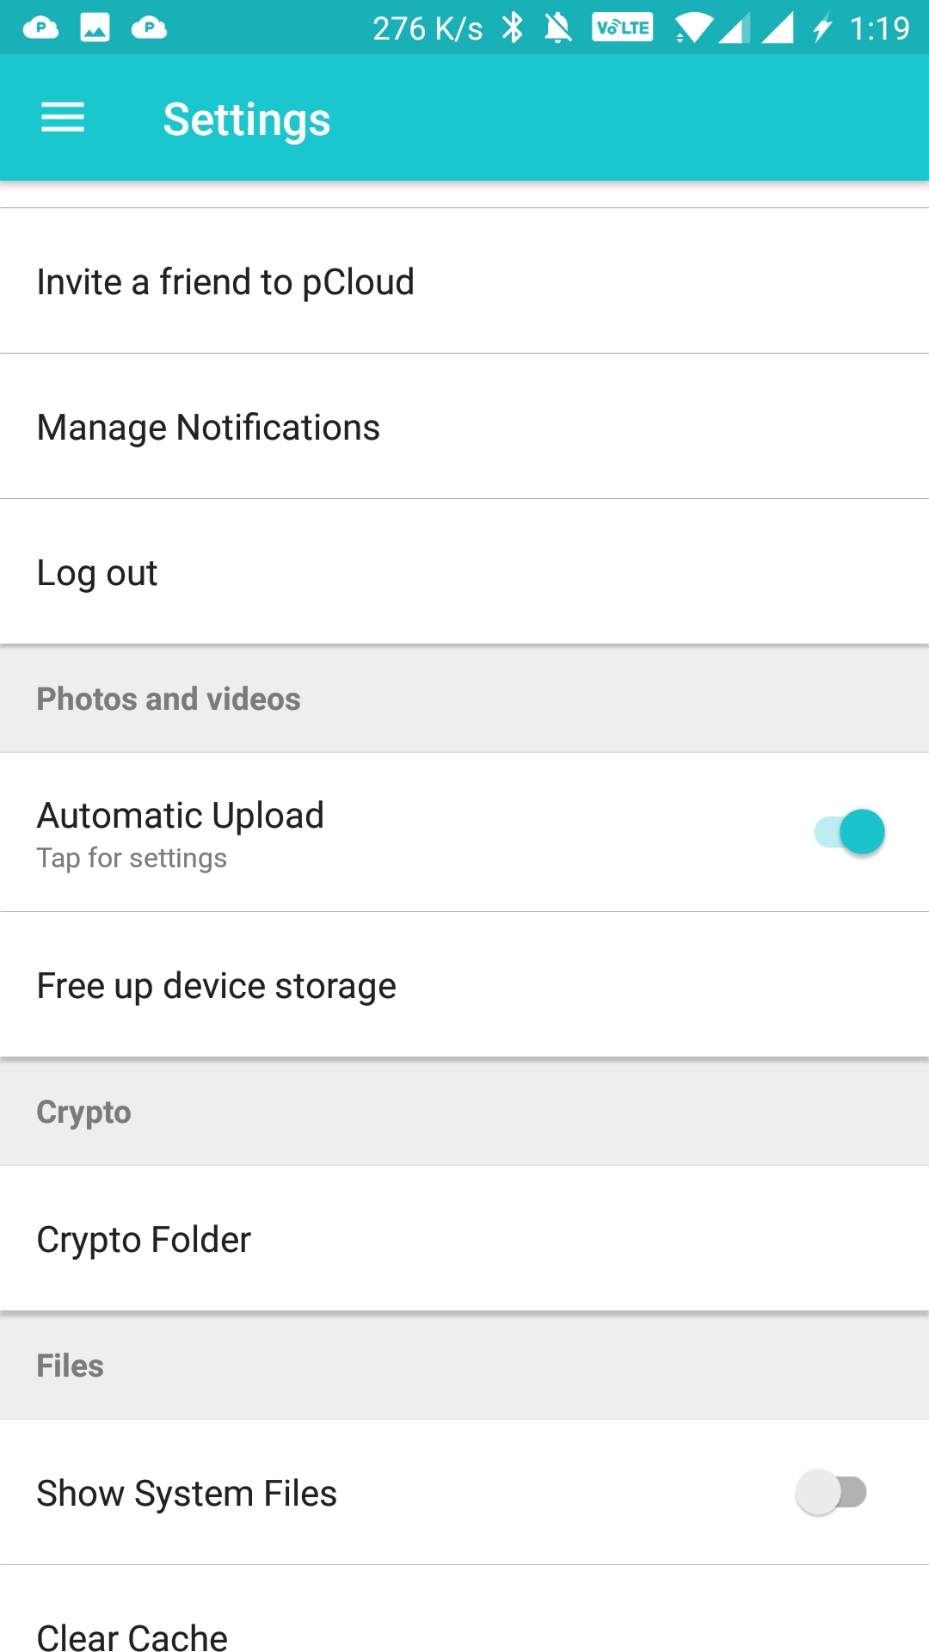Tap the Photos and videos section header
The width and height of the screenshot is (929, 1652).
point(169,700)
